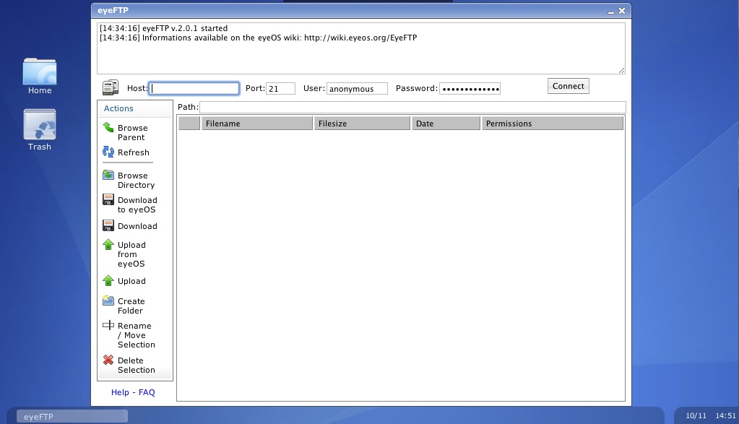Select Delete Selection action label
Viewport: 739px width, 424px height.
tap(137, 365)
